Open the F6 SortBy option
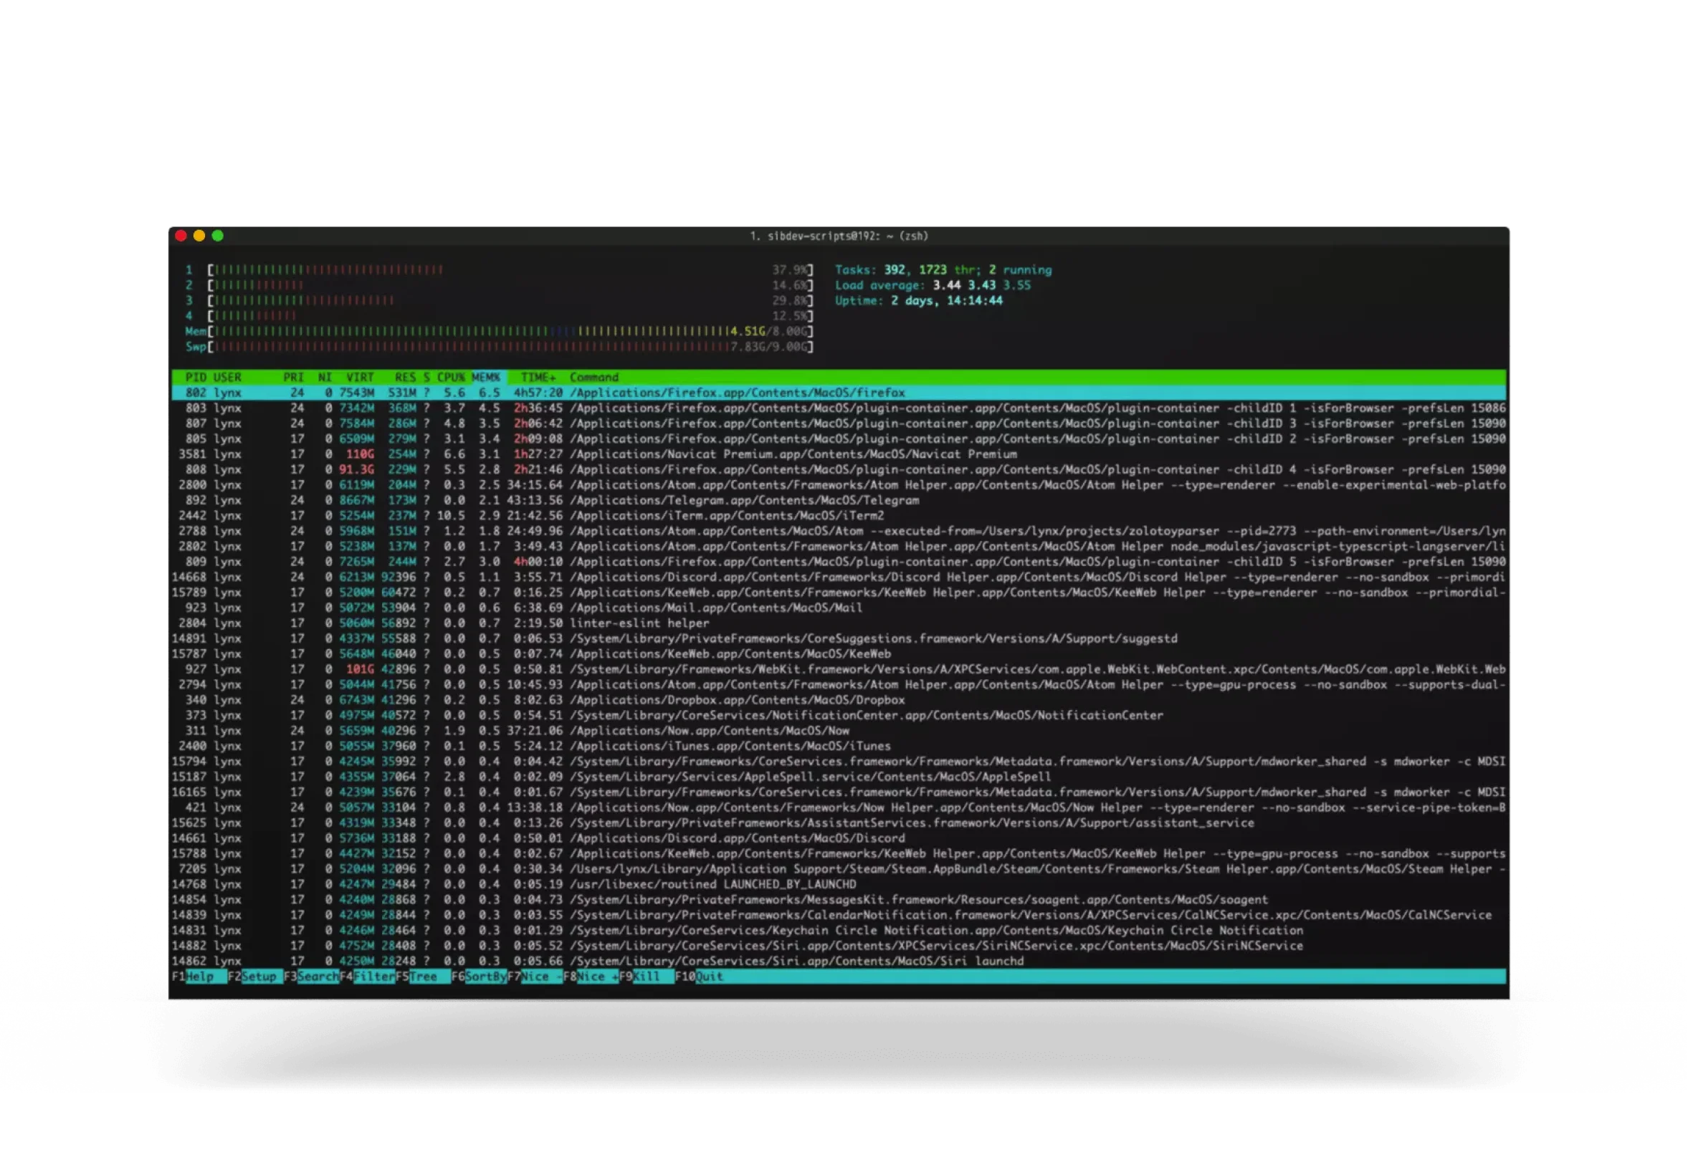Screen dimensions: 1688x1165 point(480,977)
